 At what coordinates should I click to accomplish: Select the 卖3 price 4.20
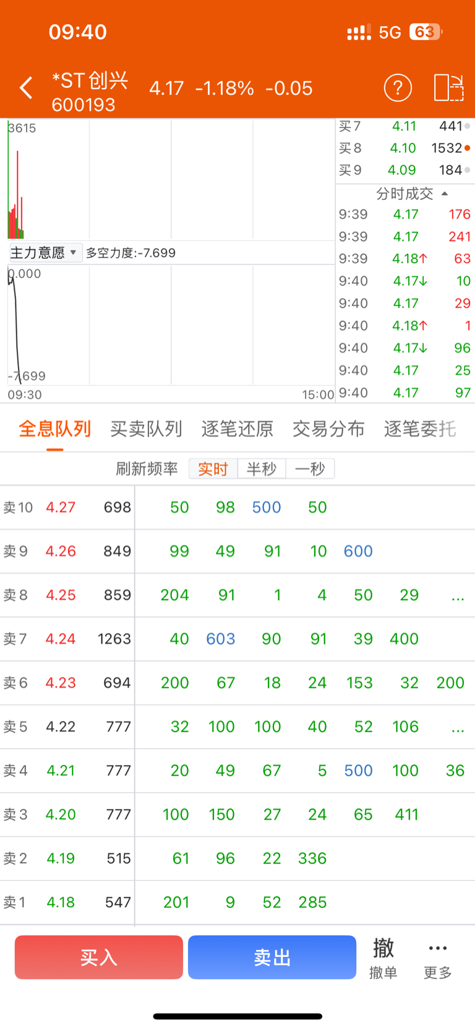61,815
